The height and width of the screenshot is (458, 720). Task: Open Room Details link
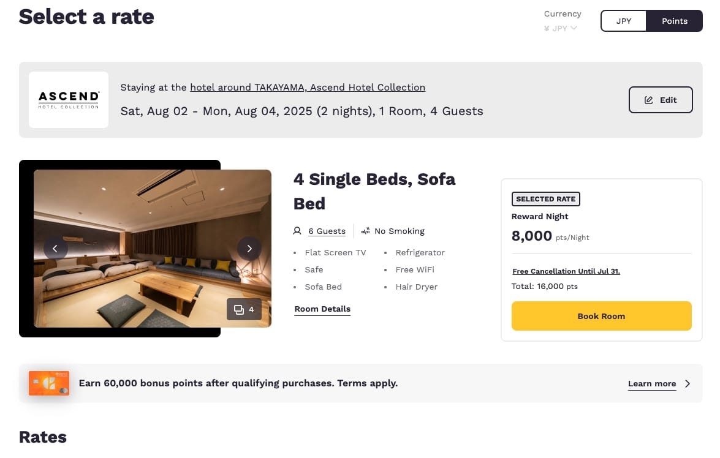(x=322, y=309)
